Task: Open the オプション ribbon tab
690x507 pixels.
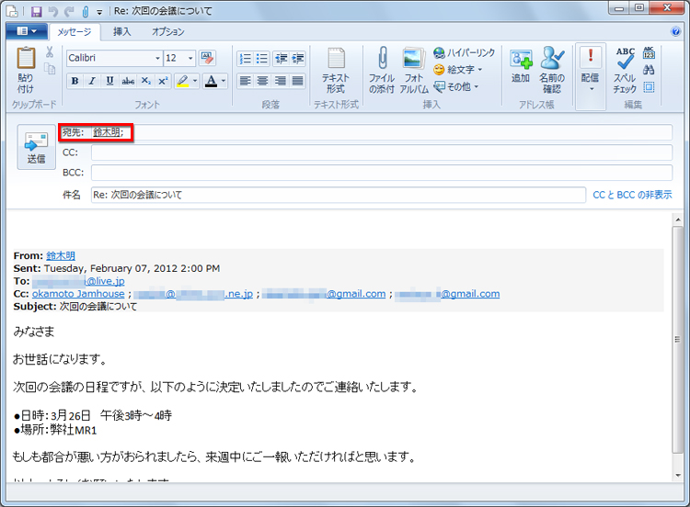Action: click(x=167, y=31)
